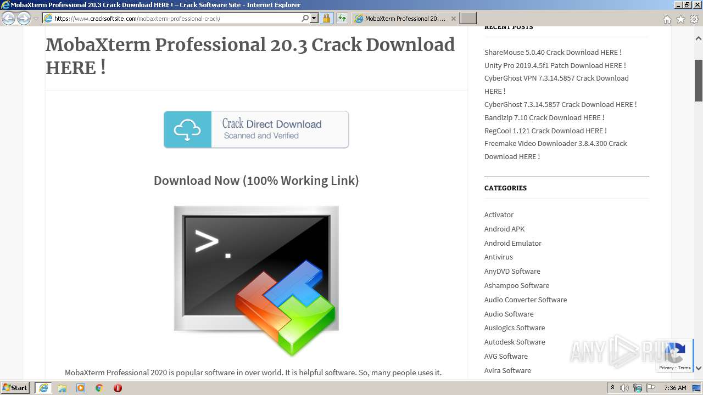Go forward with the browser Forward arrow
Screen dimensions: 703x395
click(24, 19)
